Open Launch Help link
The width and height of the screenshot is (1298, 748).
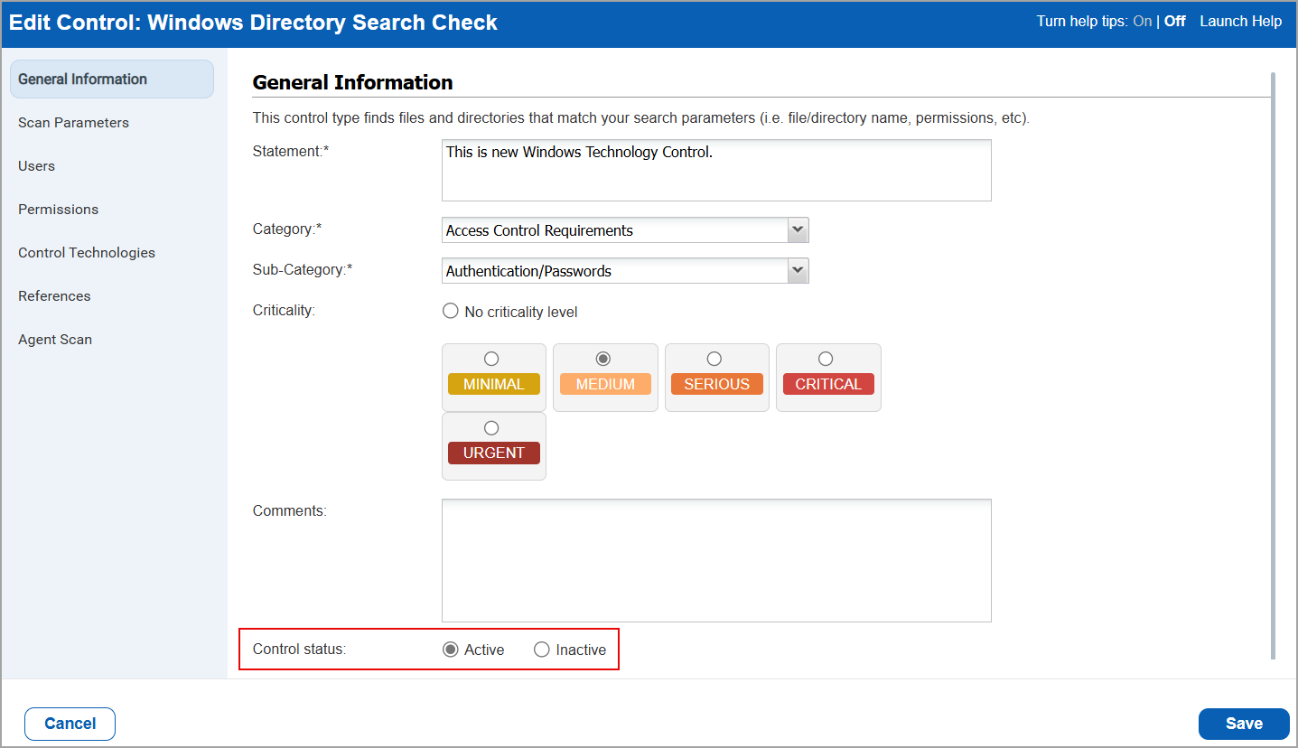click(x=1240, y=21)
